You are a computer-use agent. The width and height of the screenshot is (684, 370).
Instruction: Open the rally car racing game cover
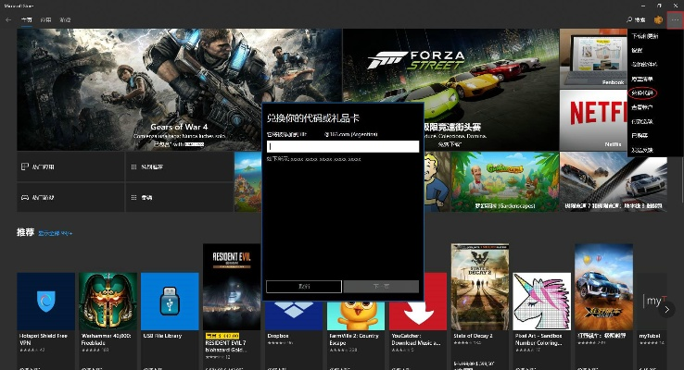pos(603,287)
